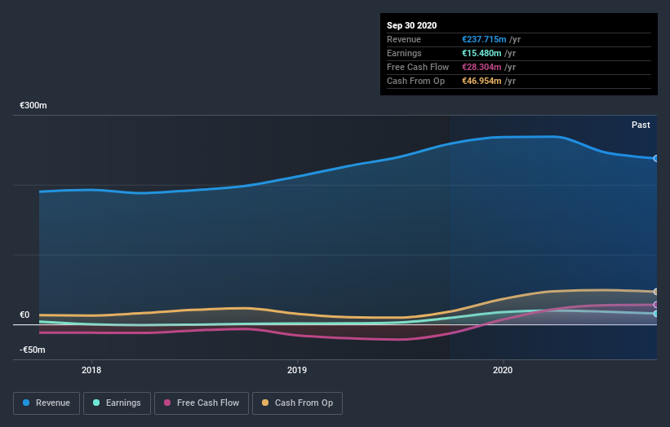
Task: Select the 2018 axis label
Action: tap(91, 370)
